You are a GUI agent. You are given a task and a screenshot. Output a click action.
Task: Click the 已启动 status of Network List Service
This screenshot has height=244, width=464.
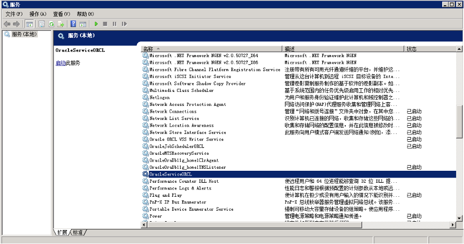click(414, 118)
